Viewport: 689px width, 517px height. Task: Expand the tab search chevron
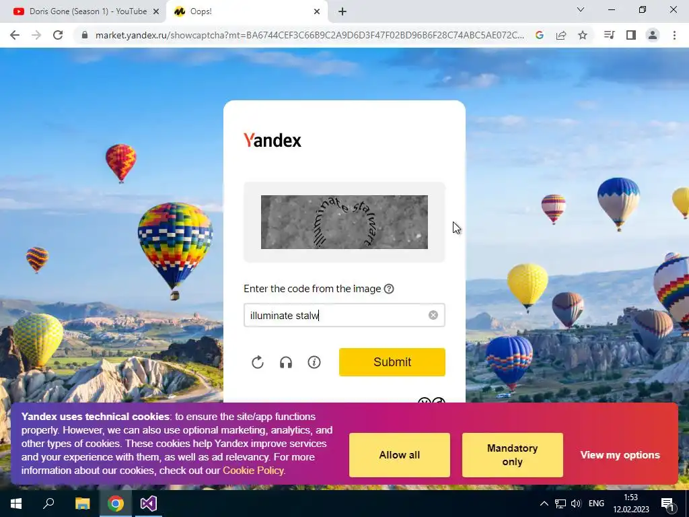[x=581, y=9]
